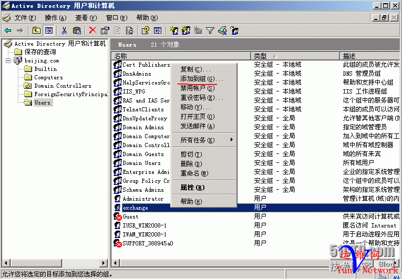The width and height of the screenshot is (402, 279).
Task: Open Properties from the toolbar icon
Action: 105,31
